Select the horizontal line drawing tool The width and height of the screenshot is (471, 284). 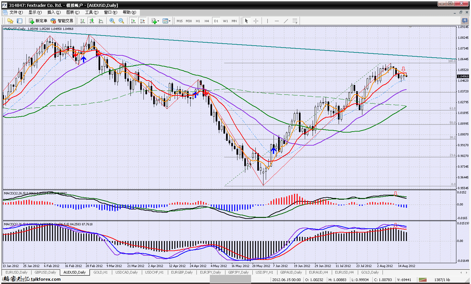277,21
